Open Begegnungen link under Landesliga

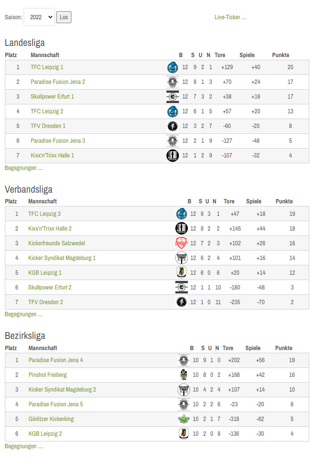coord(24,169)
